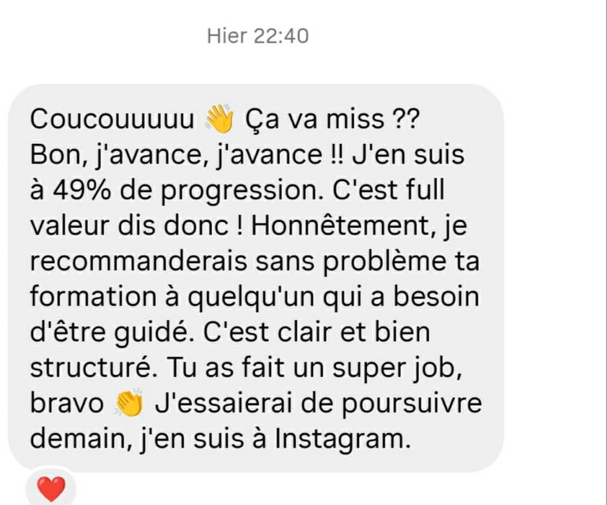This screenshot has width=607, height=505.
Task: Click the red heart reaction below the message
Action: [51, 488]
